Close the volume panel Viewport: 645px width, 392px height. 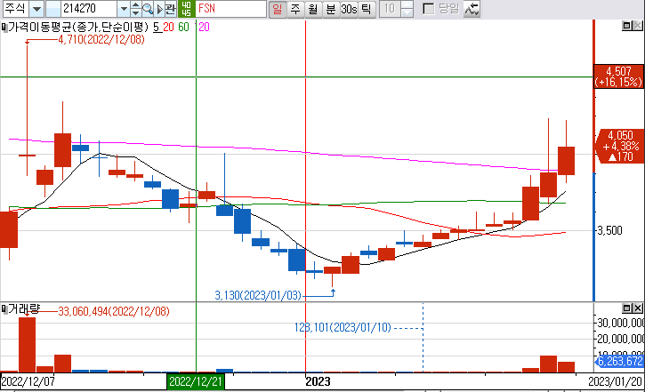637,308
